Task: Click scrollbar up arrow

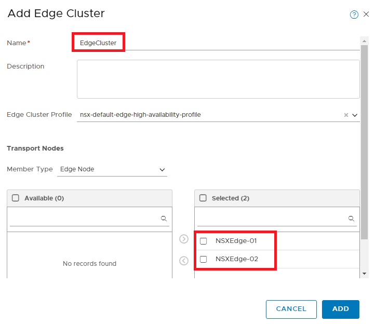Action: tap(364, 41)
